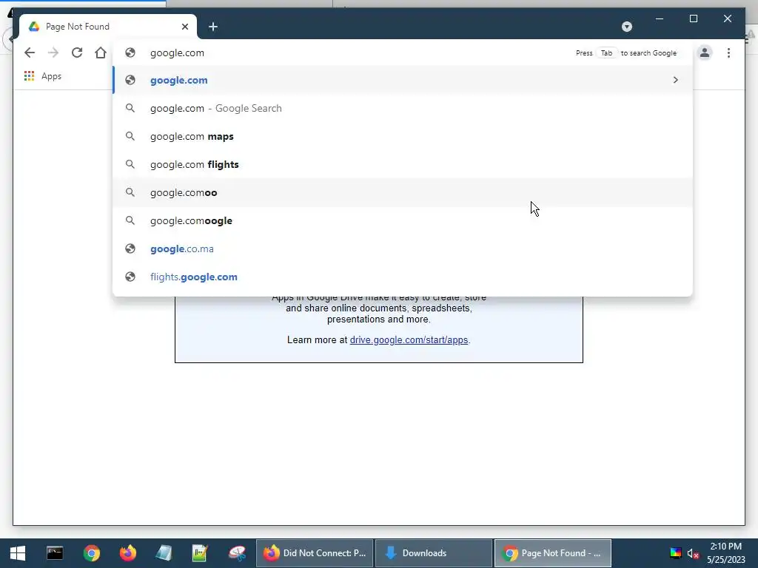The image size is (758, 568).
Task: Select the Page Not Found tab
Action: [x=108, y=27]
